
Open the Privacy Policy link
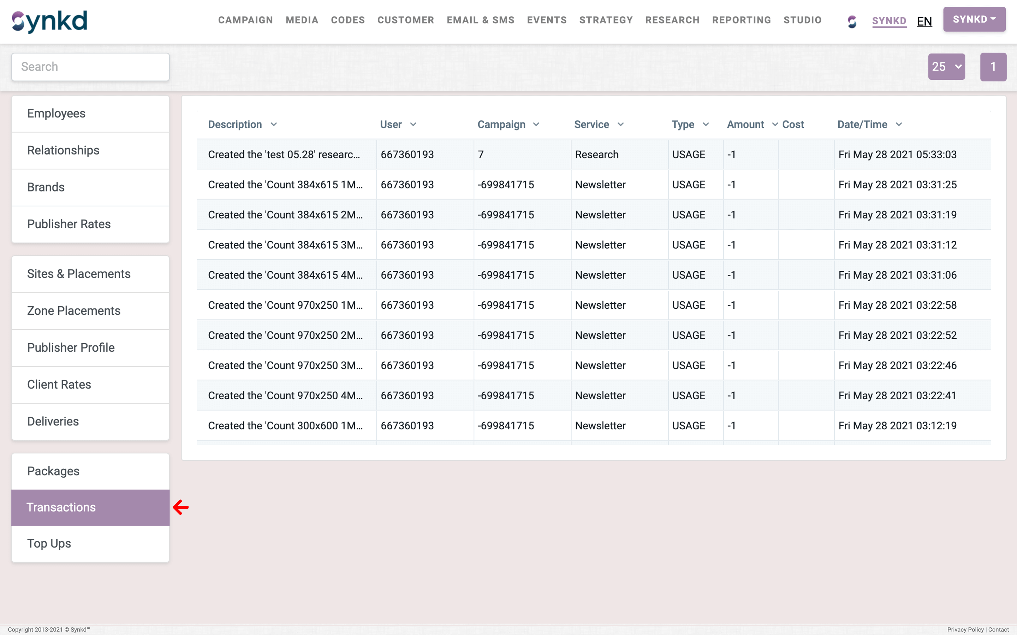coord(965,630)
